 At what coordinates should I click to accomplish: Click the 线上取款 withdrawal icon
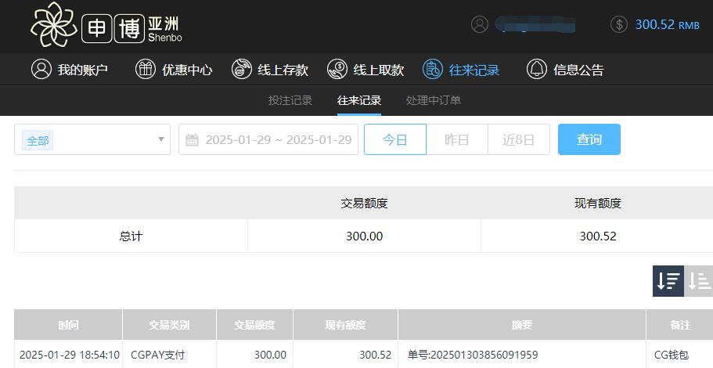click(337, 69)
